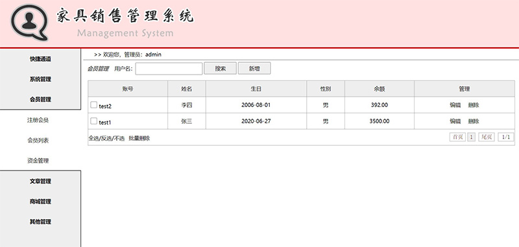Image resolution: width=519 pixels, height=247 pixels.
Task: Go to 会员列表 submenu item
Action: [x=38, y=141]
